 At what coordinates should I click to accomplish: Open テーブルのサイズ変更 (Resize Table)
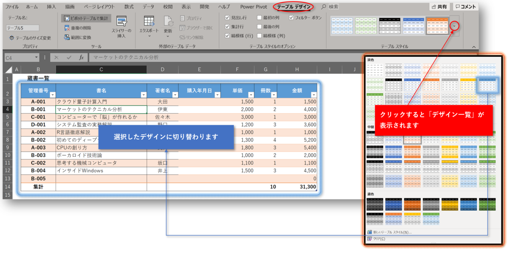[x=29, y=38]
